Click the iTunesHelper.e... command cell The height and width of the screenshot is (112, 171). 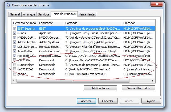[x=93, y=33]
